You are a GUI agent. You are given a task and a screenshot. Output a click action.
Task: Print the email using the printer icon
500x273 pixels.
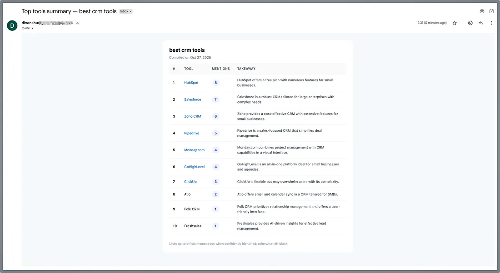pyautogui.click(x=482, y=11)
